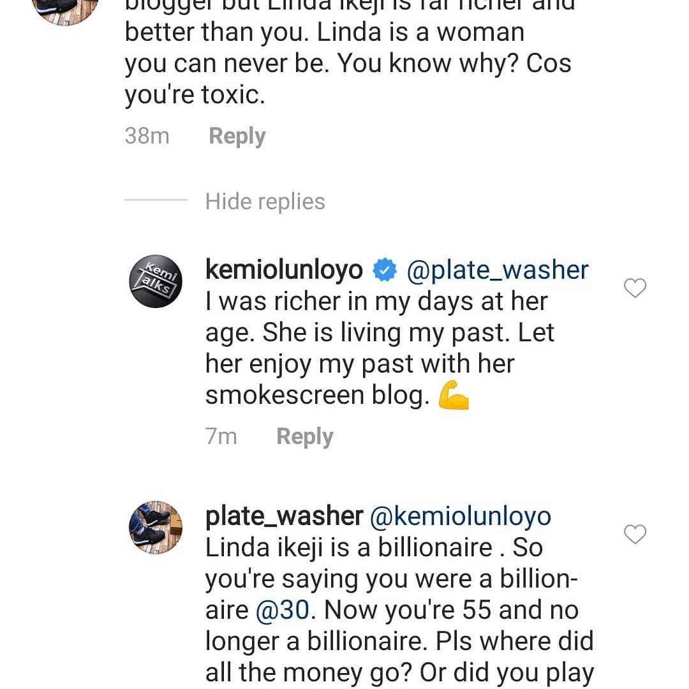This screenshot has height=689, width=689.
Task: Tap the 'you're toxic' comment text
Action: [x=194, y=94]
